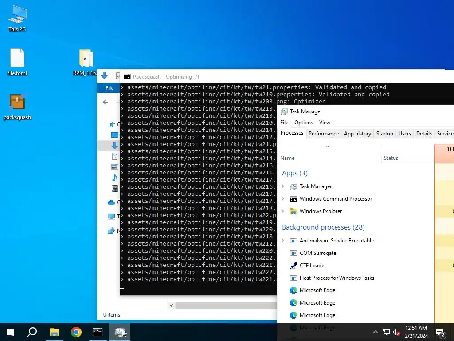Switch to the App history tab
Image resolution: width=454 pixels, height=341 pixels.
[x=357, y=134]
